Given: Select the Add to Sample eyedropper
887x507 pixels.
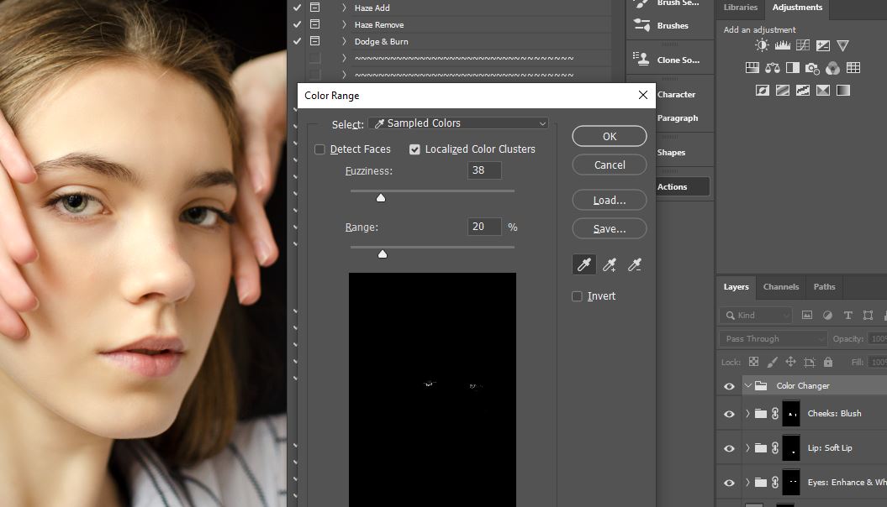Looking at the screenshot, I should click(610, 265).
